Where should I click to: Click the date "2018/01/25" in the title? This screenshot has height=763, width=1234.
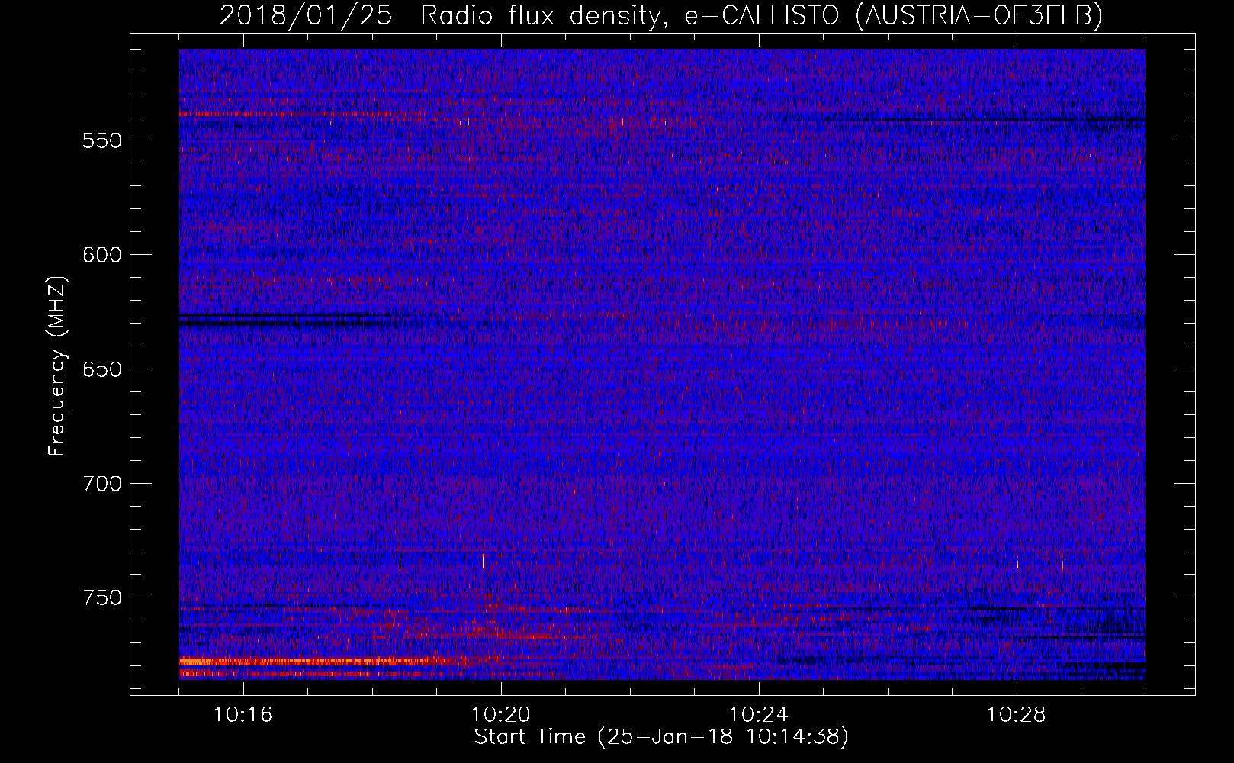[306, 15]
